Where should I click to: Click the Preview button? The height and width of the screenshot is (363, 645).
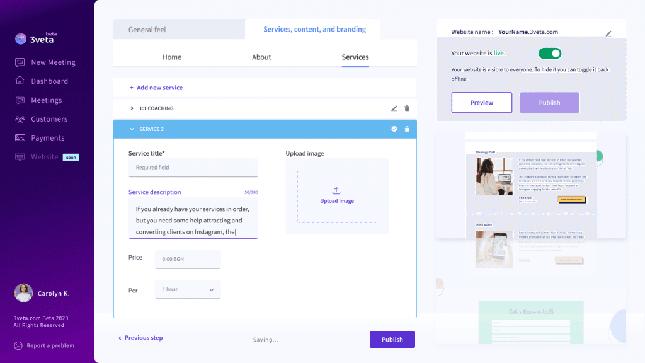point(482,103)
